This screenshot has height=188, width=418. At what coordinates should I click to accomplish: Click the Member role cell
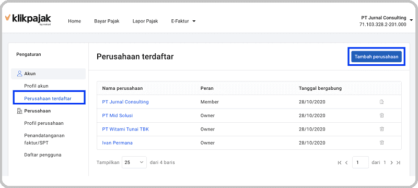210,102
